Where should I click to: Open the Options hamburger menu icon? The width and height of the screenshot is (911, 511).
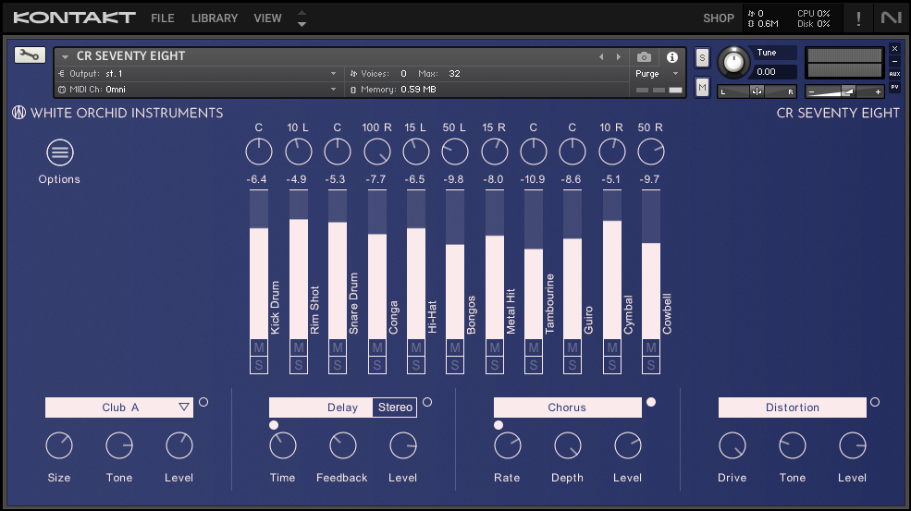tap(60, 152)
